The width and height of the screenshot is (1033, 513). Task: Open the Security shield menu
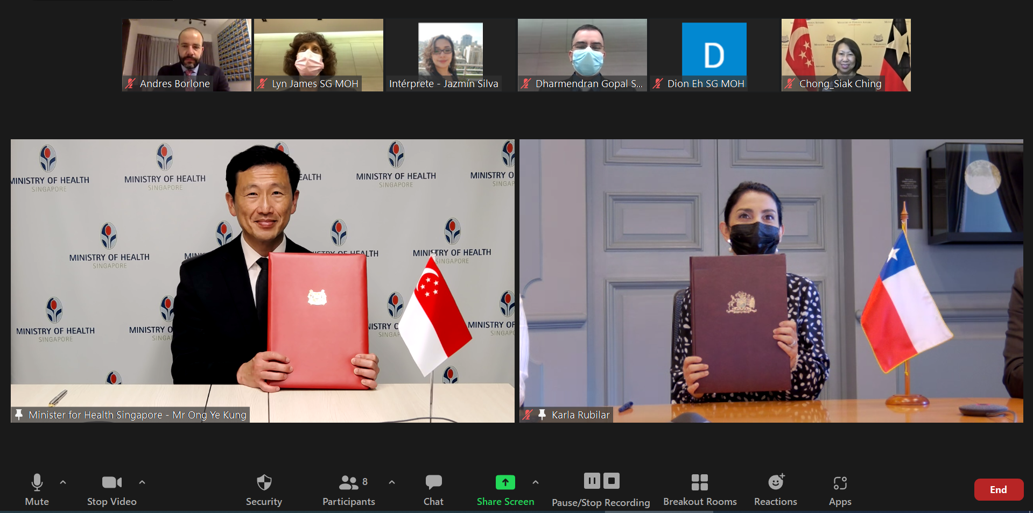click(x=264, y=489)
